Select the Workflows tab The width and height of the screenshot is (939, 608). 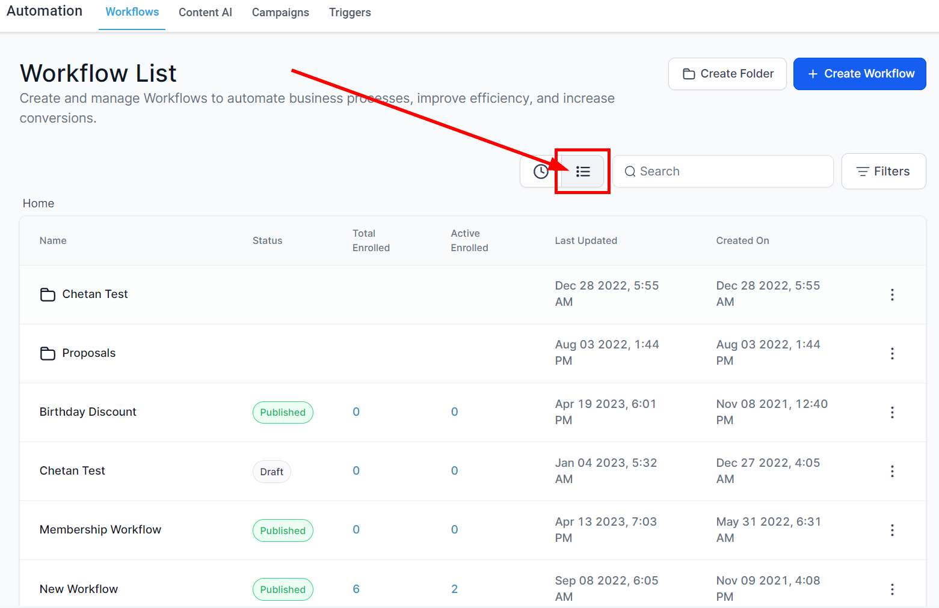[x=132, y=12]
